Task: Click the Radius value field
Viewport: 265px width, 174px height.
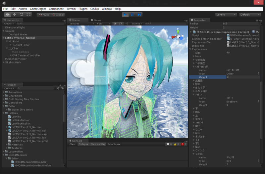Action: 241,23
